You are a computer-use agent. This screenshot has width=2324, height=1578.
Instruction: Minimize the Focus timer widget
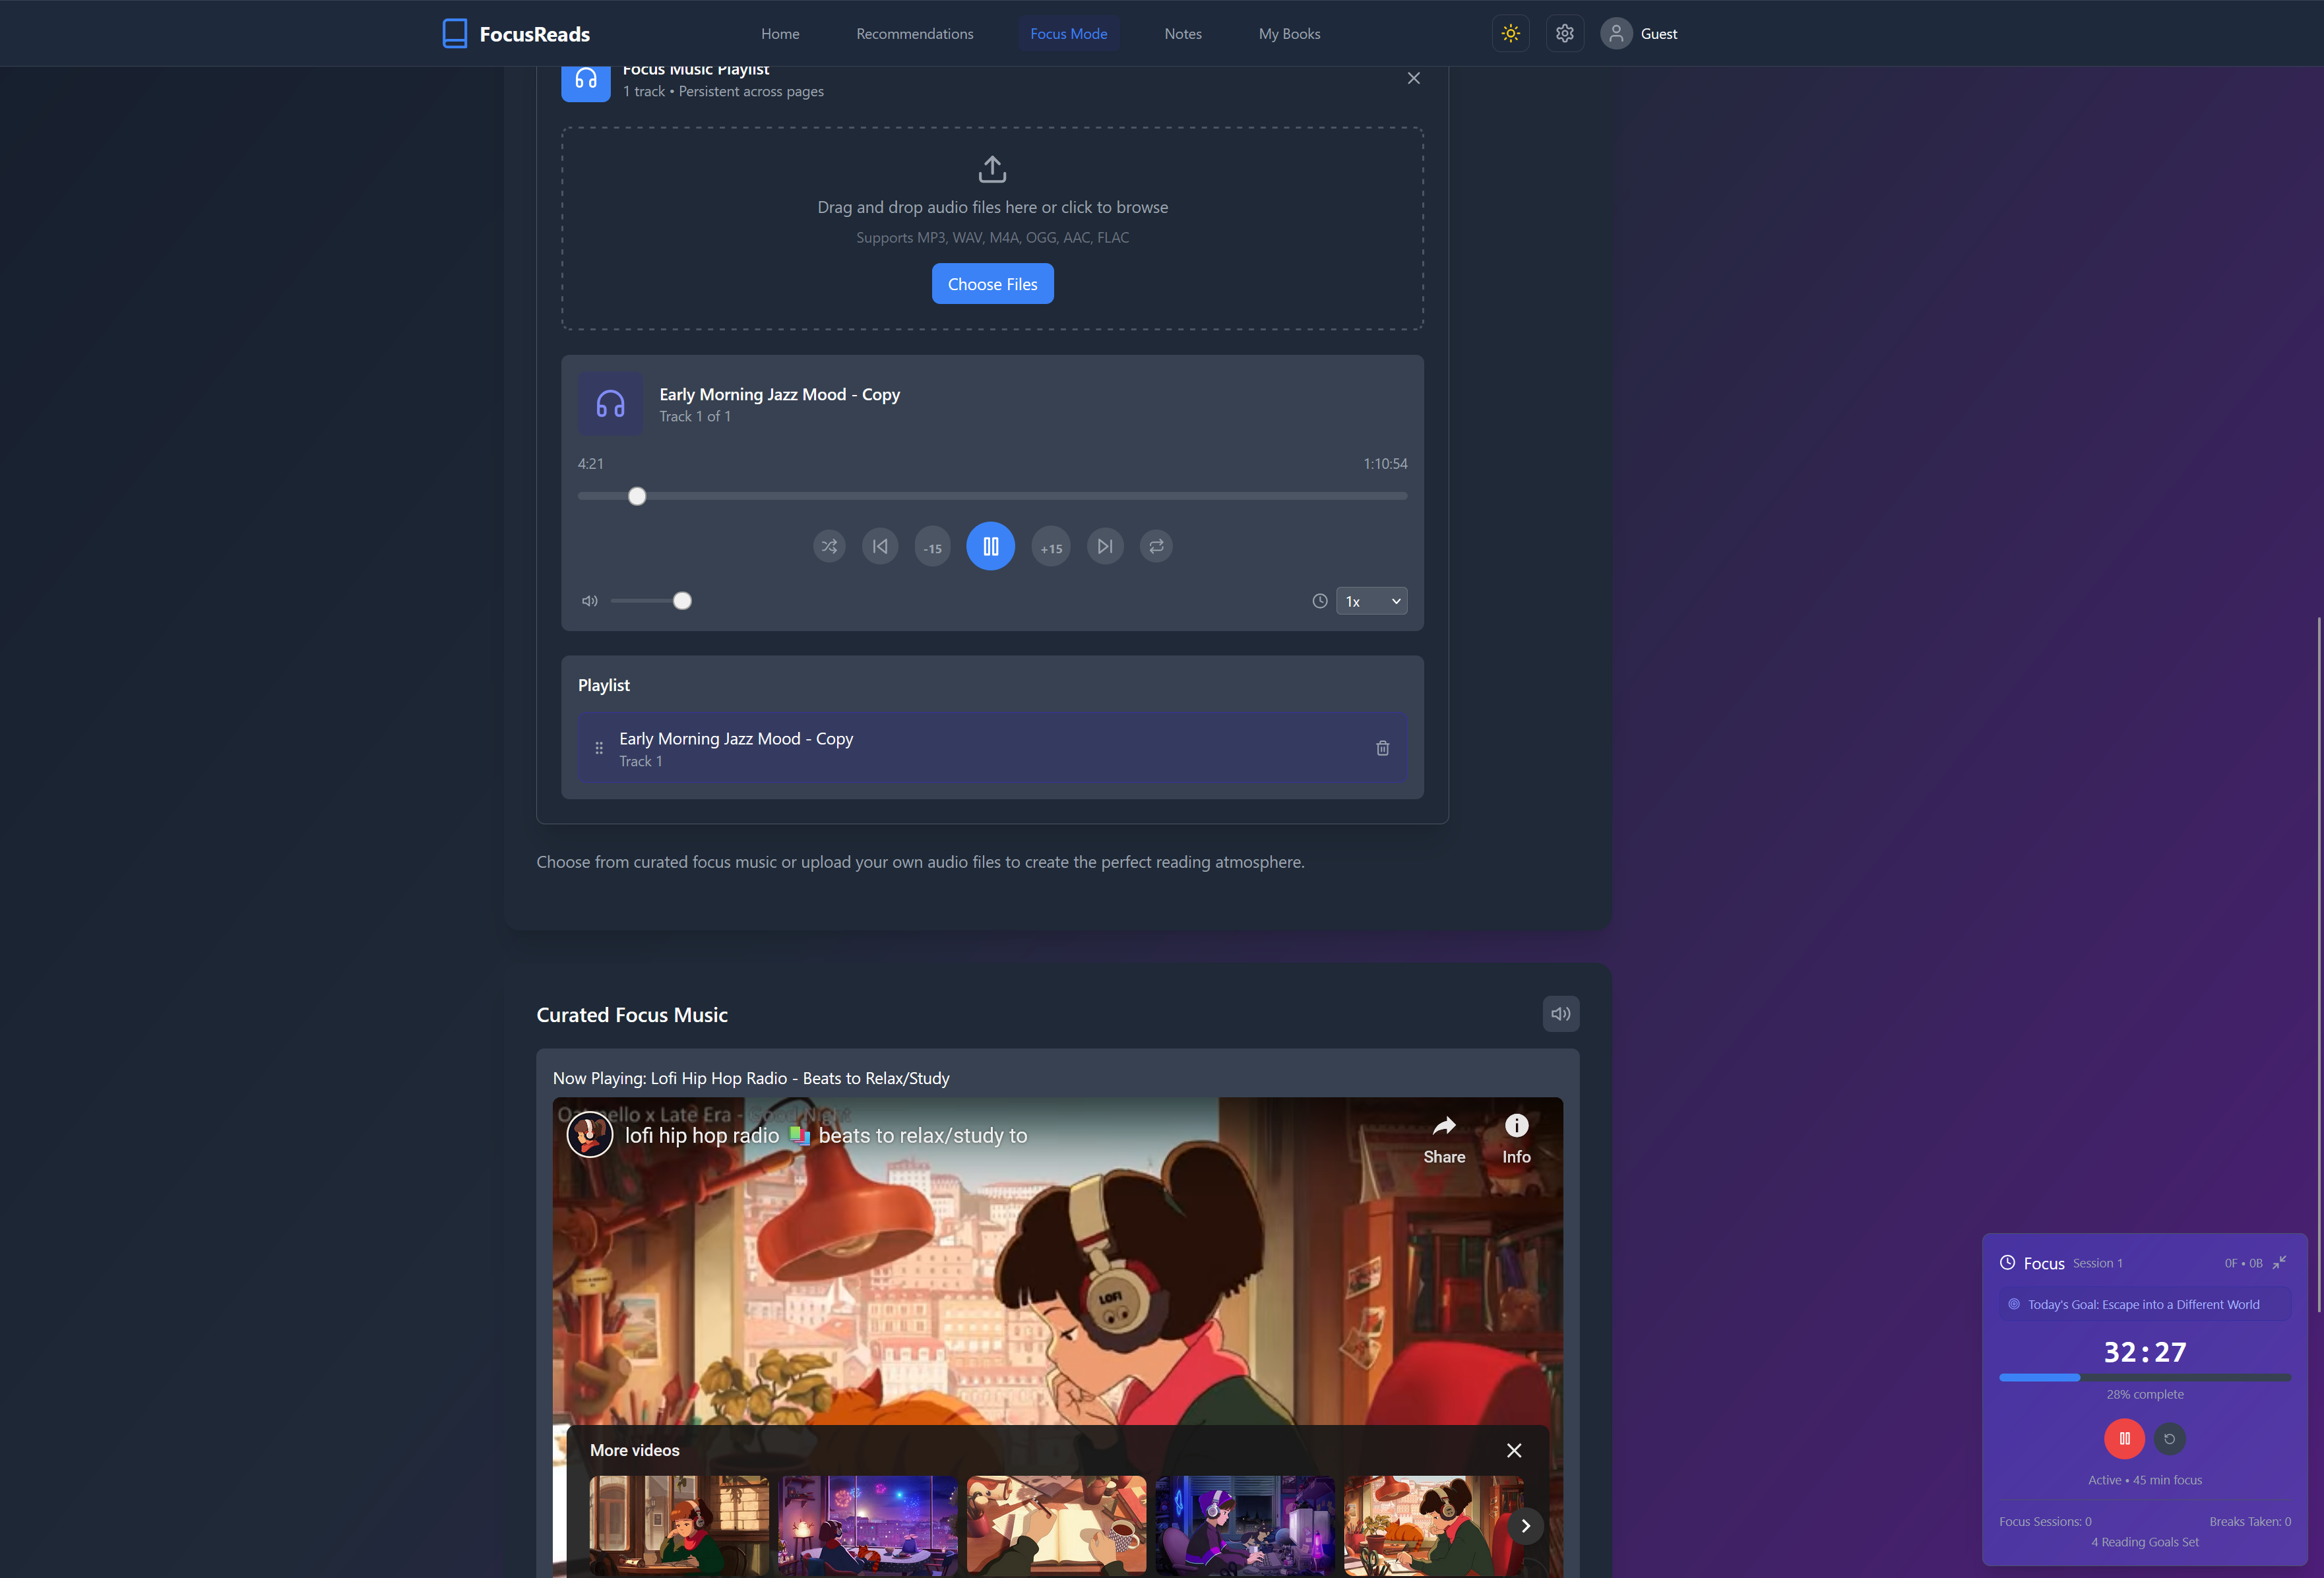tap(2279, 1262)
